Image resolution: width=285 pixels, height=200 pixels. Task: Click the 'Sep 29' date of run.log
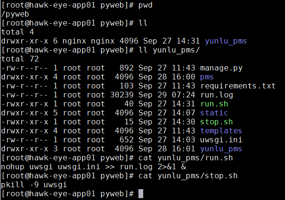[153, 95]
